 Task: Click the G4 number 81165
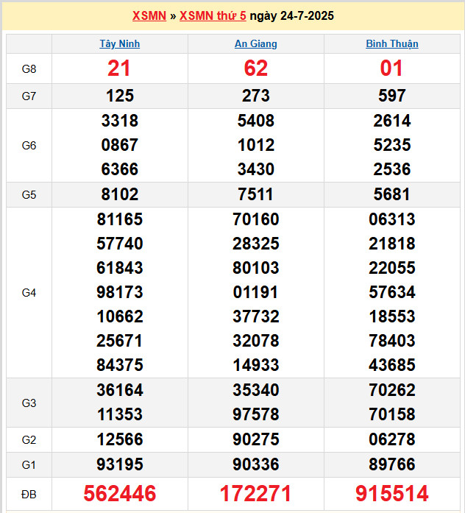point(120,219)
